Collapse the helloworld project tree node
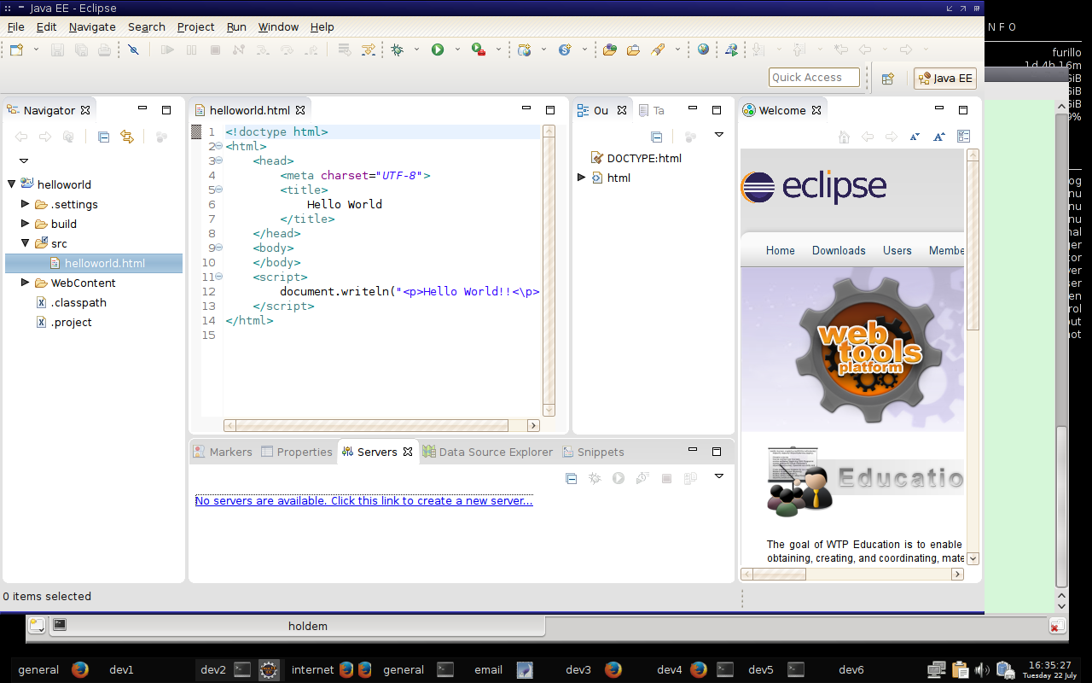The height and width of the screenshot is (683, 1092). (x=11, y=184)
